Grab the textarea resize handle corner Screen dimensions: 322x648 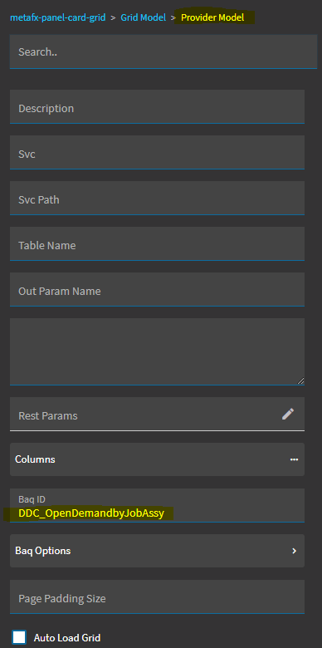[300, 380]
